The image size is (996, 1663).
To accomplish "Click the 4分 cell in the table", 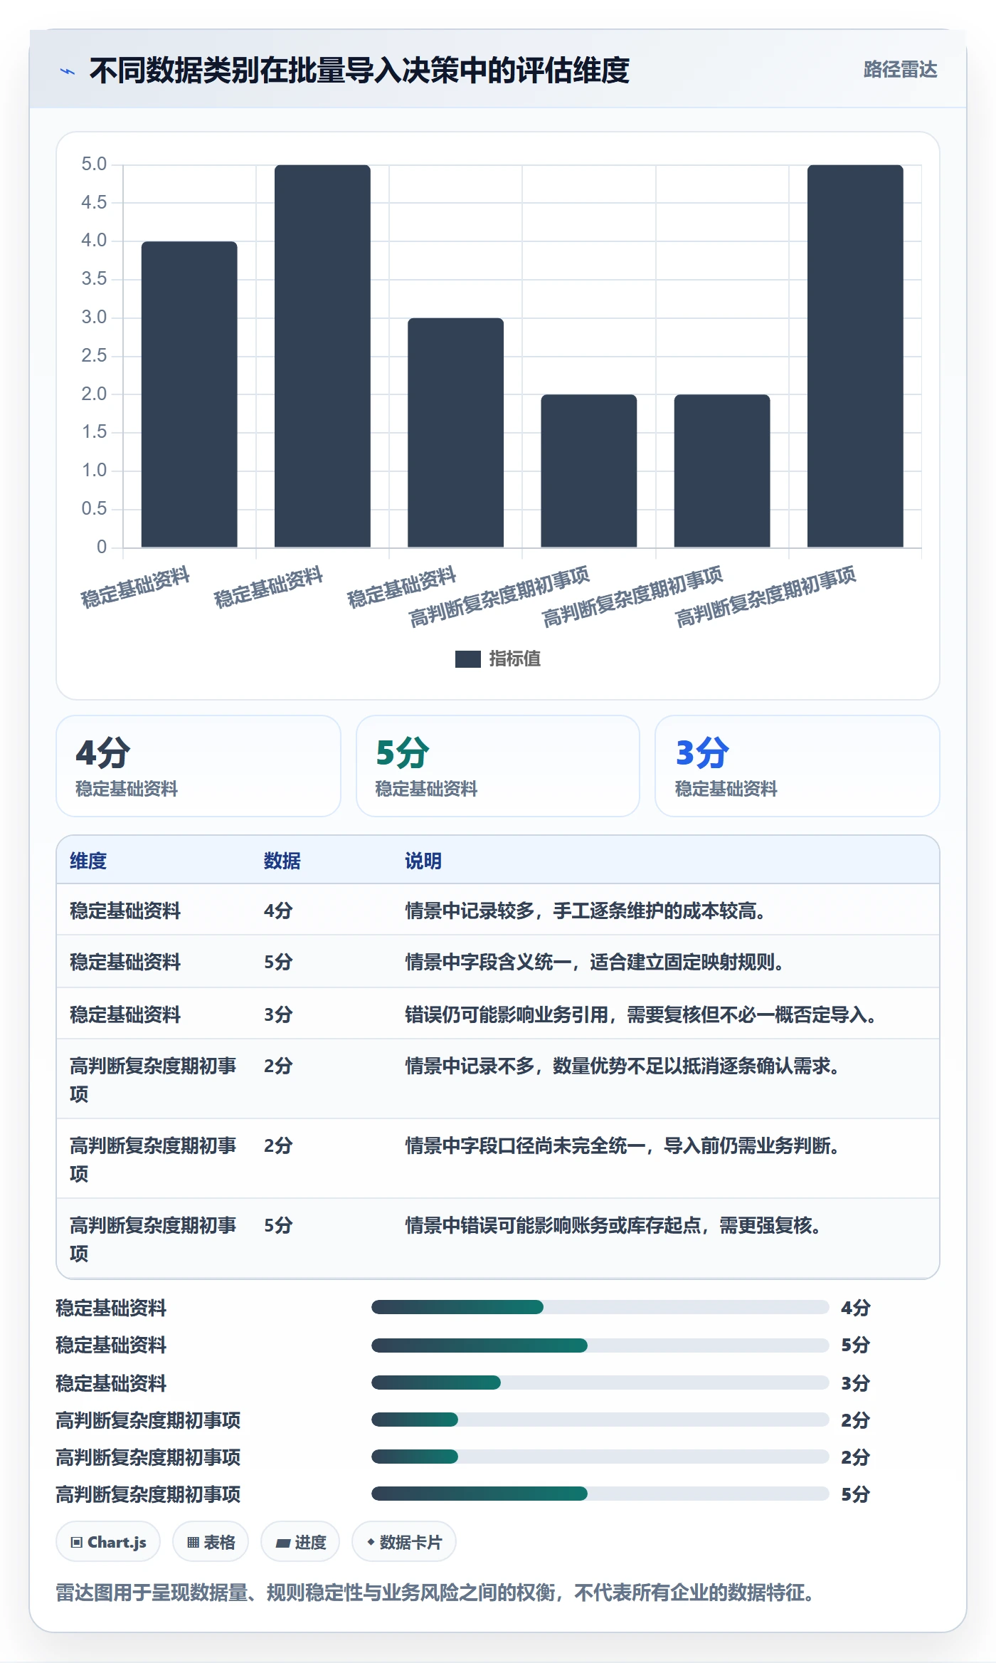I will (x=278, y=911).
